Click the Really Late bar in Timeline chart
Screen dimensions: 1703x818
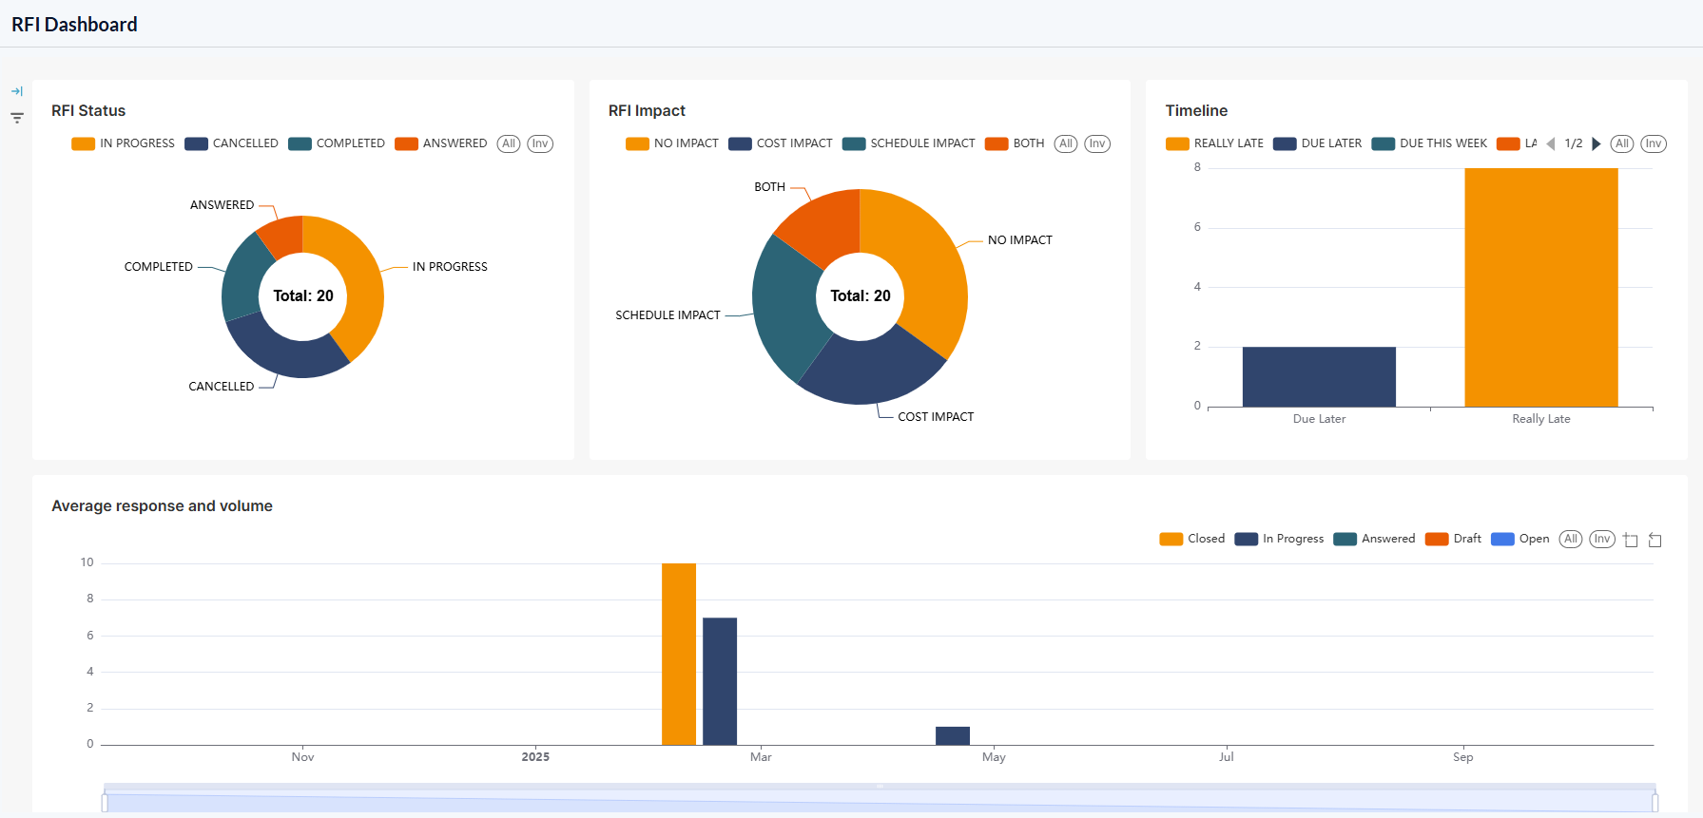(1541, 288)
